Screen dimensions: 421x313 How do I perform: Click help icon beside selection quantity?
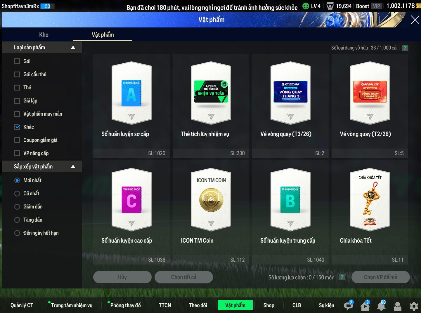342,277
